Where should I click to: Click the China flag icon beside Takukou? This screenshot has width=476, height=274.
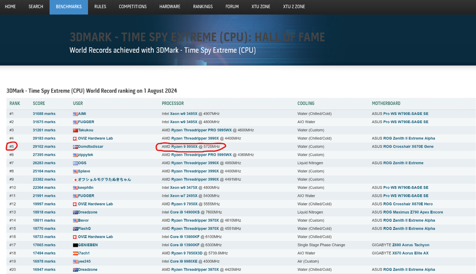[x=75, y=130]
